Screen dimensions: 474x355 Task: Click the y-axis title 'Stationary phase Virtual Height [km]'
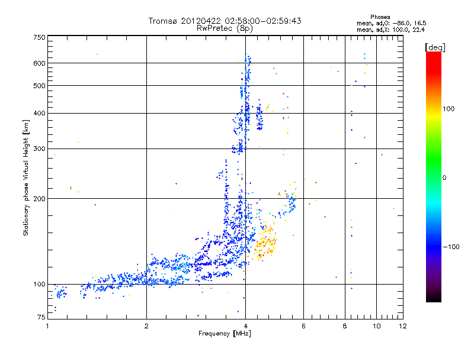click(26, 178)
